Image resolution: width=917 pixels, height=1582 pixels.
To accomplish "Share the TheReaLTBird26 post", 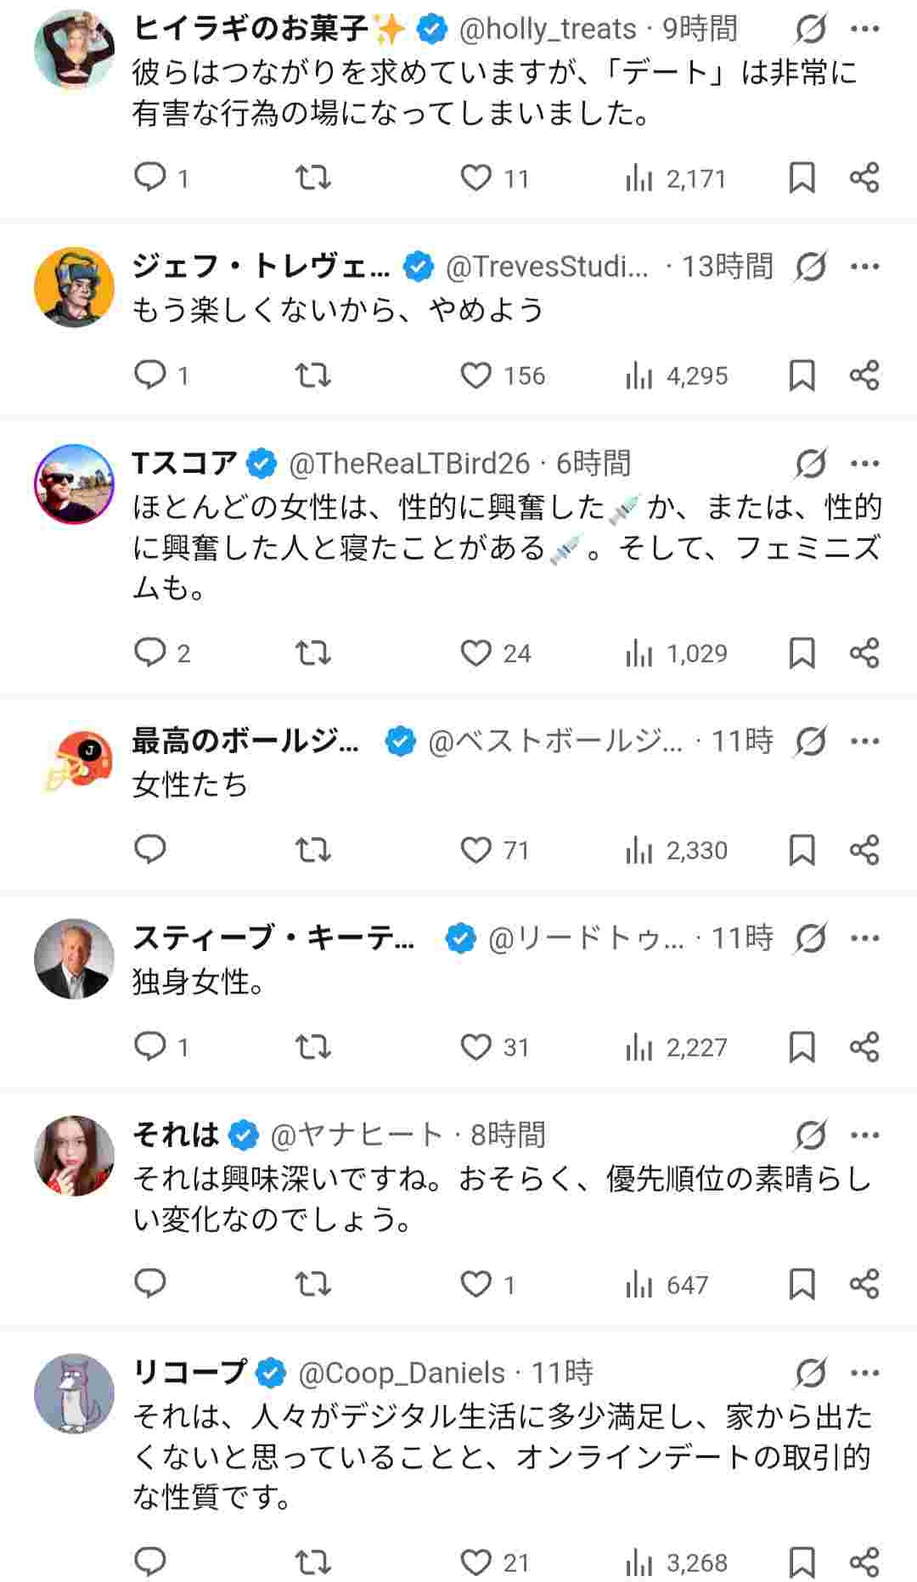I will coord(864,653).
